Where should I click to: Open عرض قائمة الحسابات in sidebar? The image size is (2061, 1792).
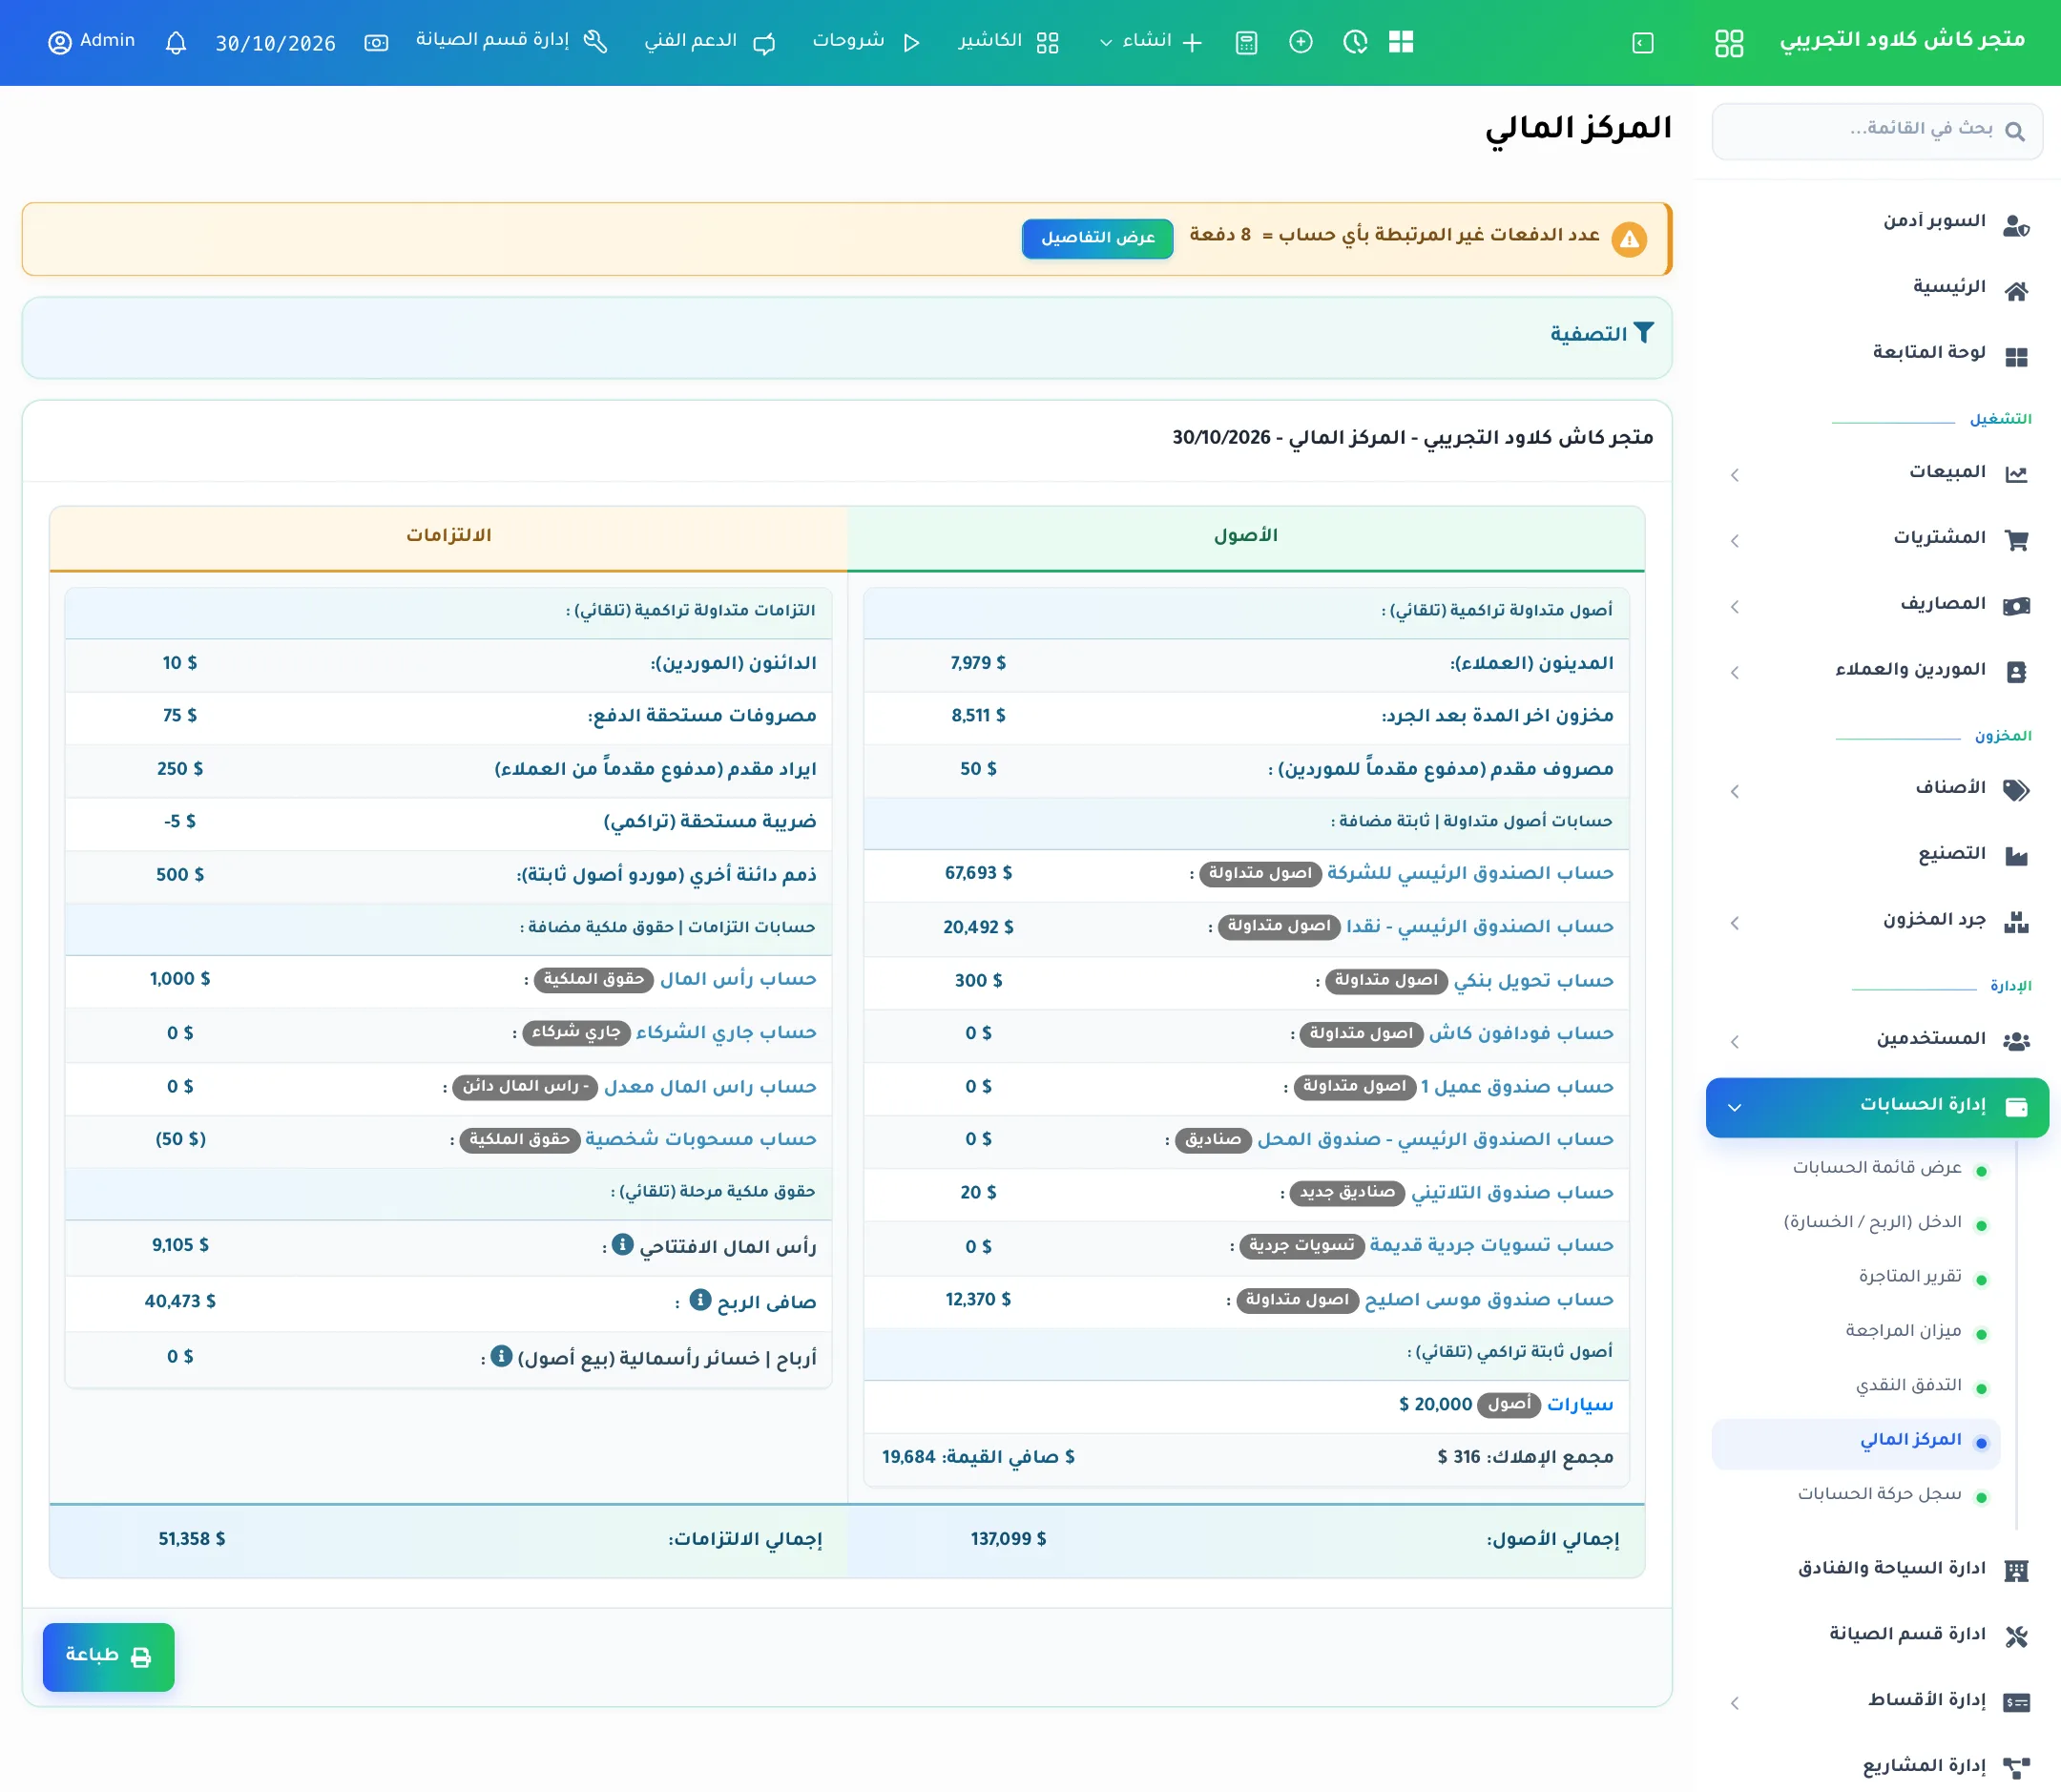[x=1876, y=1167]
